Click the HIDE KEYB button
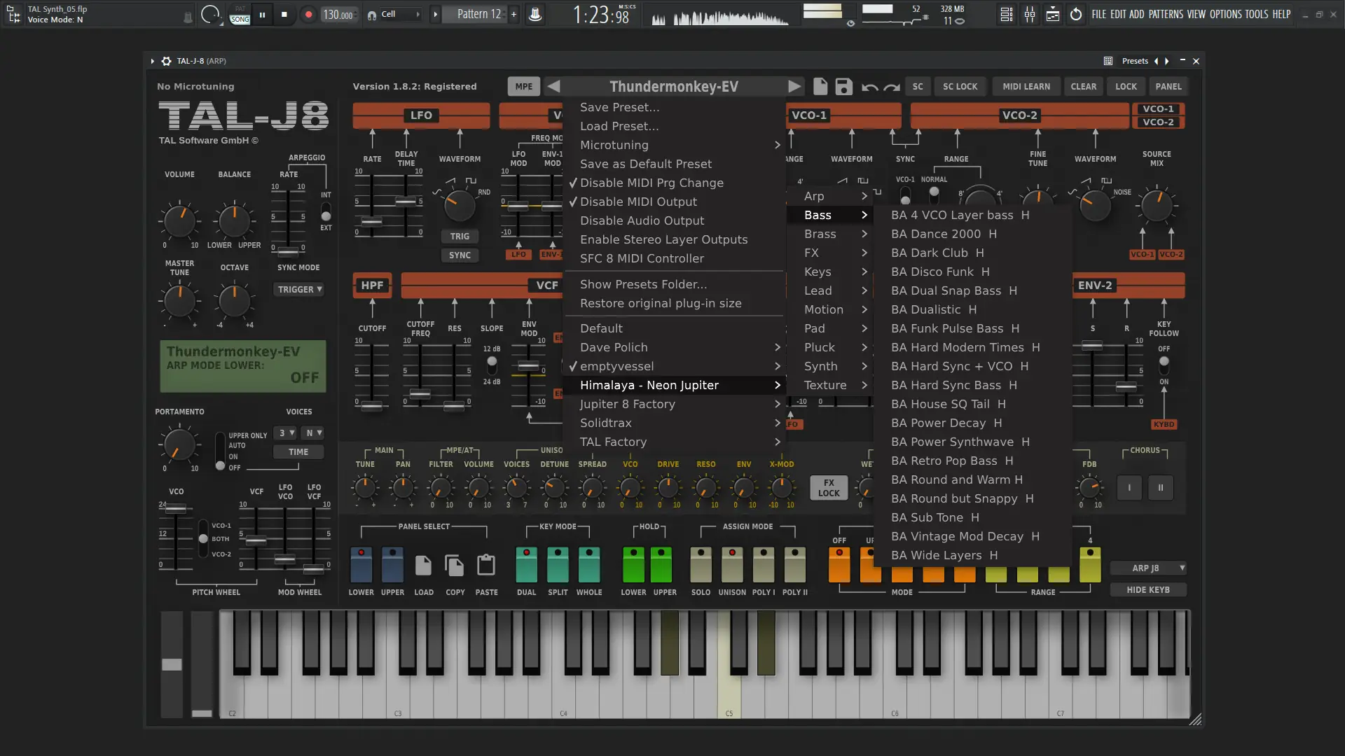This screenshot has width=1345, height=756. (1147, 590)
